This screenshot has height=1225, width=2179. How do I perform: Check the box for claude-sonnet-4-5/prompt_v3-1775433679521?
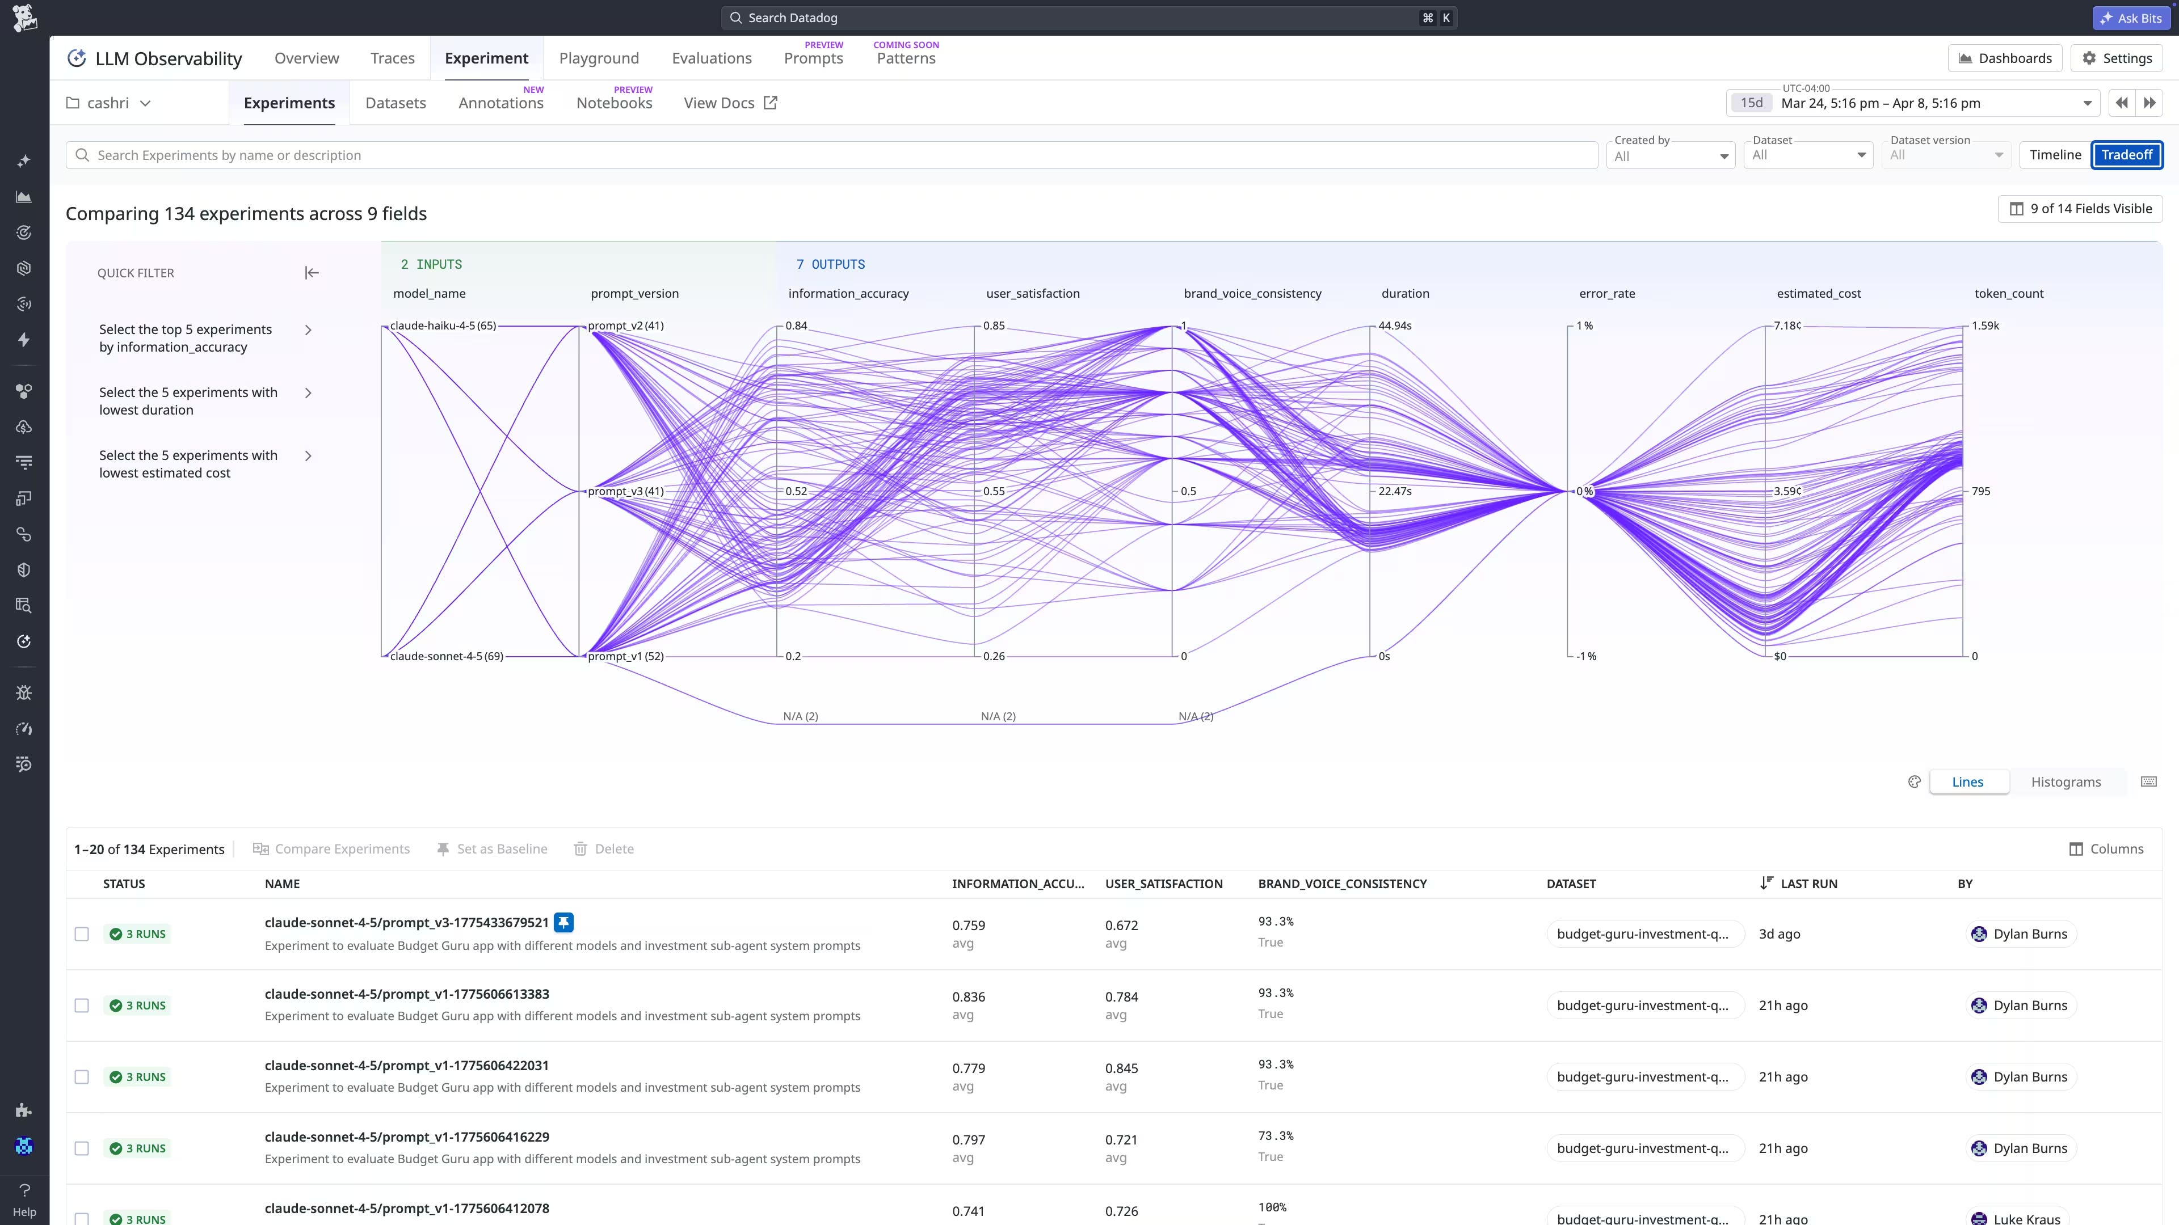tap(82, 934)
